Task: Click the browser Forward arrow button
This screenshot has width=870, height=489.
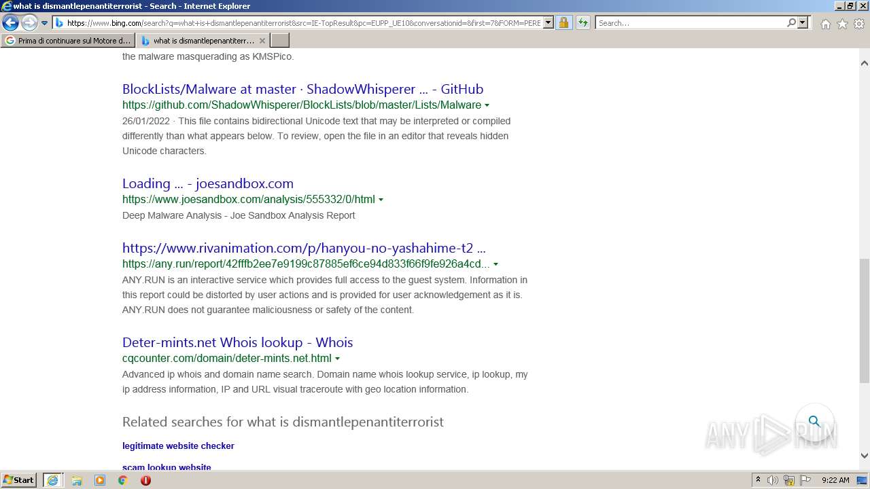Action: [29, 23]
